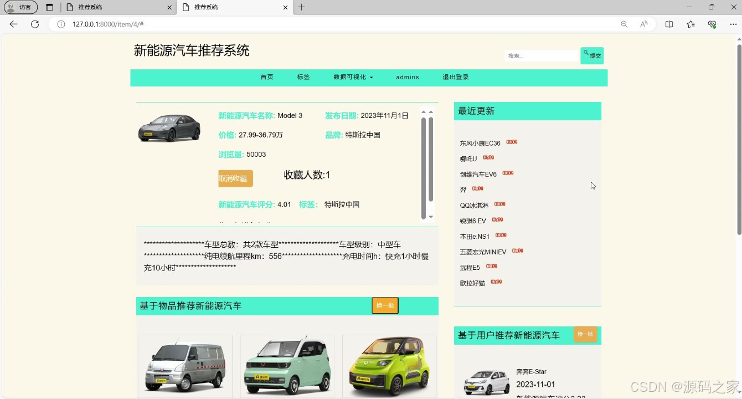Click 换一批 in item-based recommendations
The width and height of the screenshot is (742, 399).
(x=385, y=305)
